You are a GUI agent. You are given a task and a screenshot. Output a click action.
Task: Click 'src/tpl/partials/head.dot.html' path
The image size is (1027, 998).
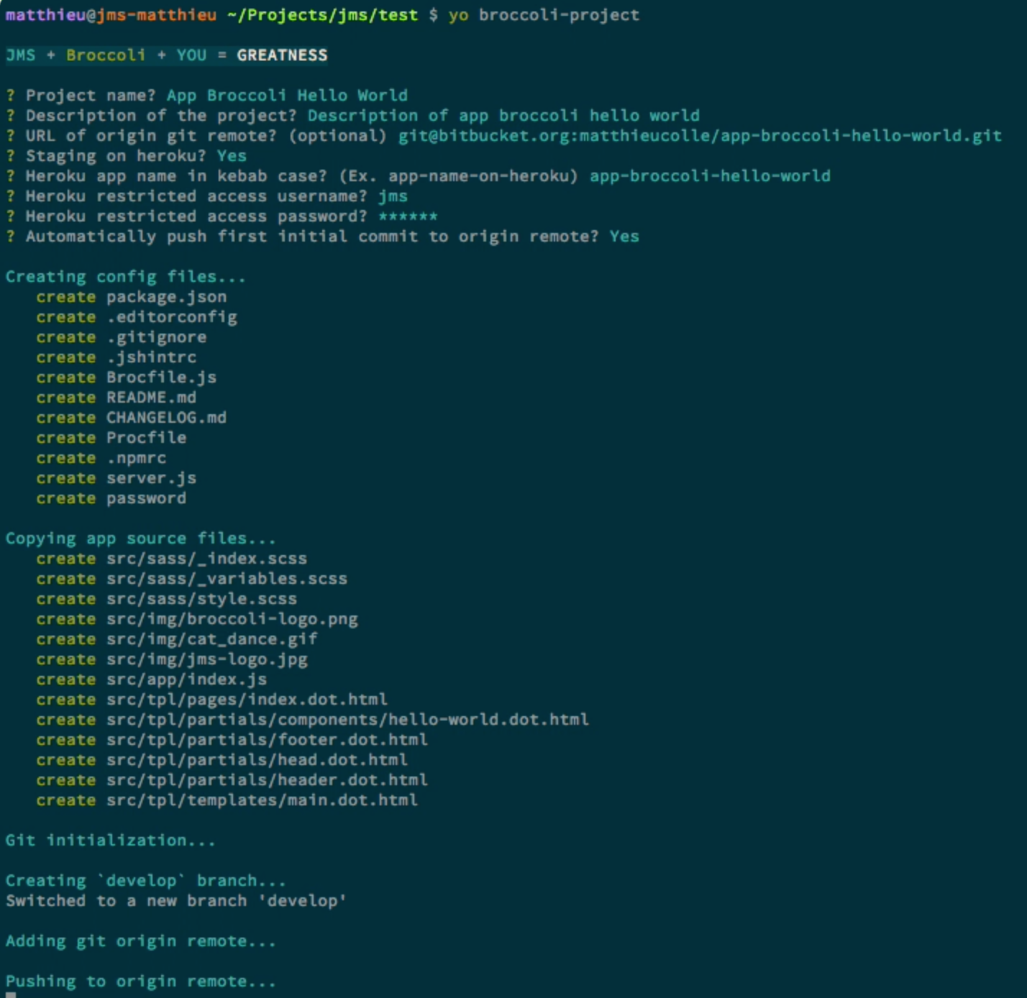click(257, 760)
